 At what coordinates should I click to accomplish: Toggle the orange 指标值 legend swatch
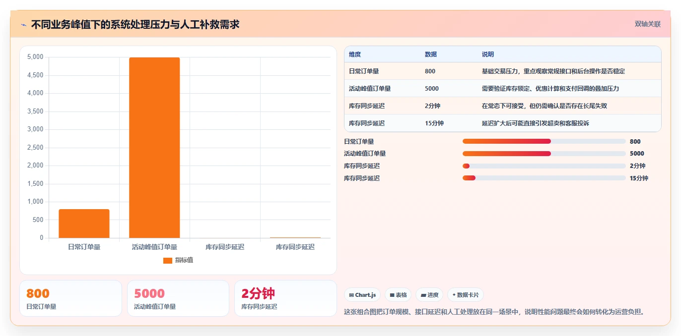click(168, 260)
